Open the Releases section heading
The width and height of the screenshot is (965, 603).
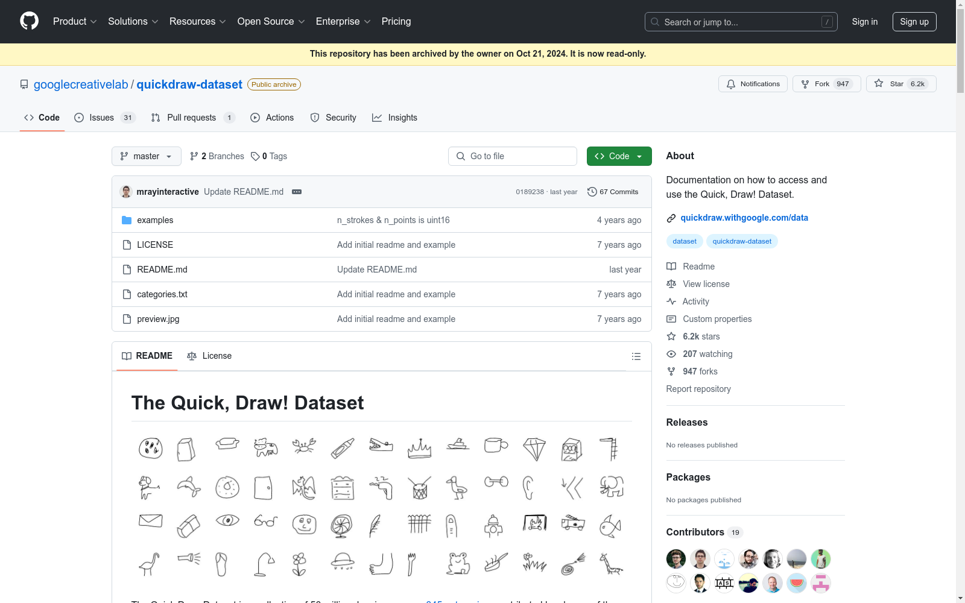(x=687, y=422)
